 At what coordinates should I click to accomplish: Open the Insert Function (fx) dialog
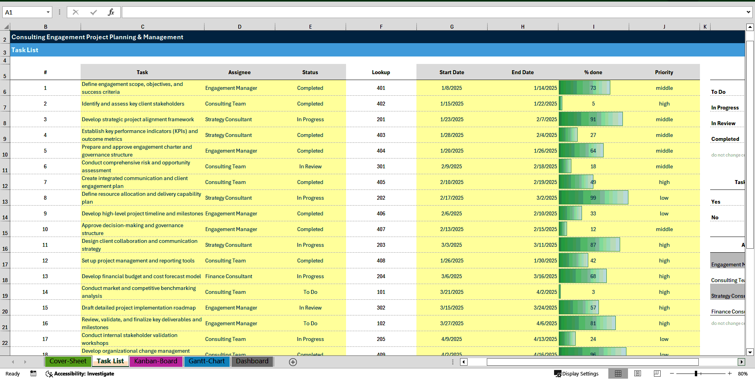coord(112,12)
